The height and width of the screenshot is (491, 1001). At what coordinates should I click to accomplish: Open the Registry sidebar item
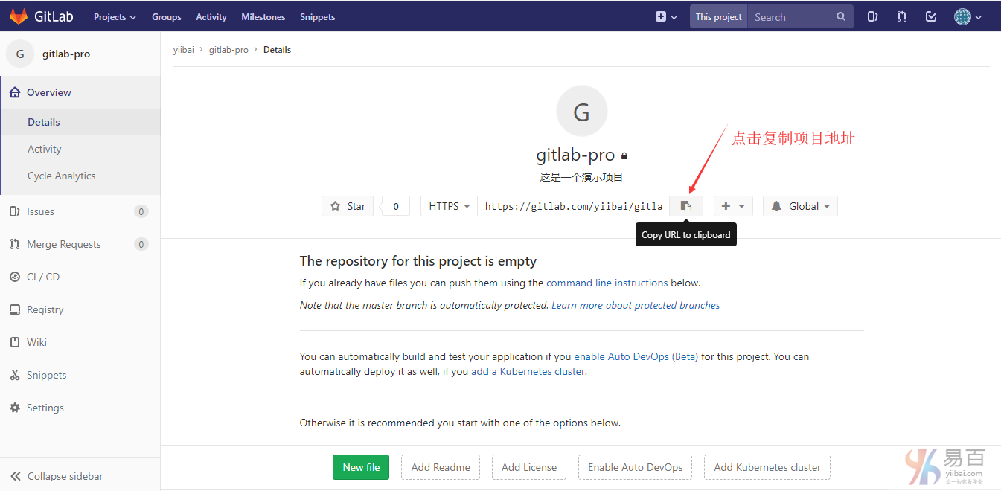(45, 309)
